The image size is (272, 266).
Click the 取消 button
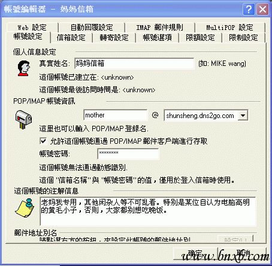pyautogui.click(x=243, y=253)
